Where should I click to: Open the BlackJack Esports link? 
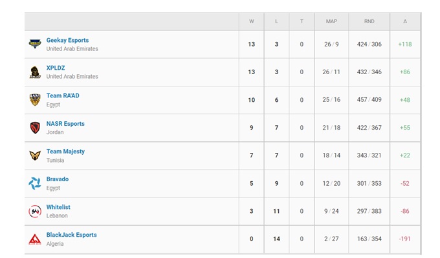point(72,235)
